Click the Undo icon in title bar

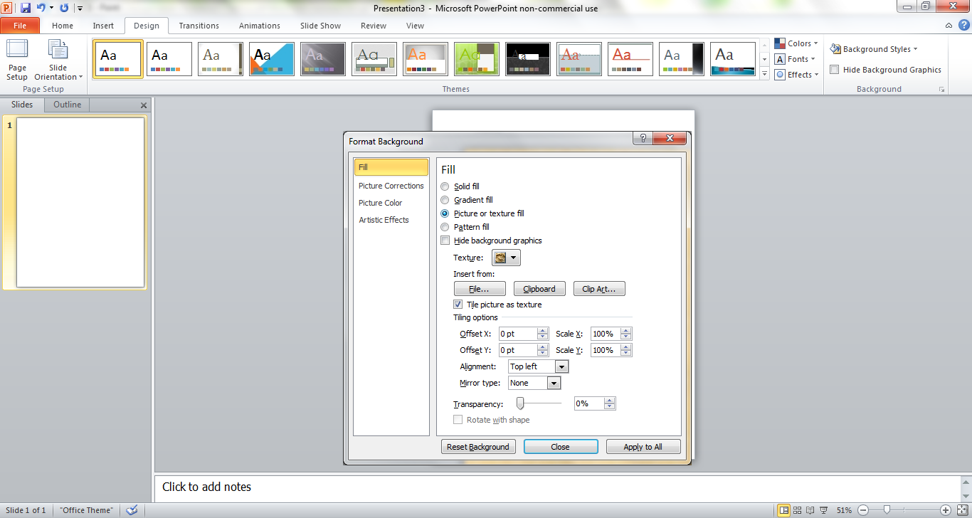(x=41, y=8)
